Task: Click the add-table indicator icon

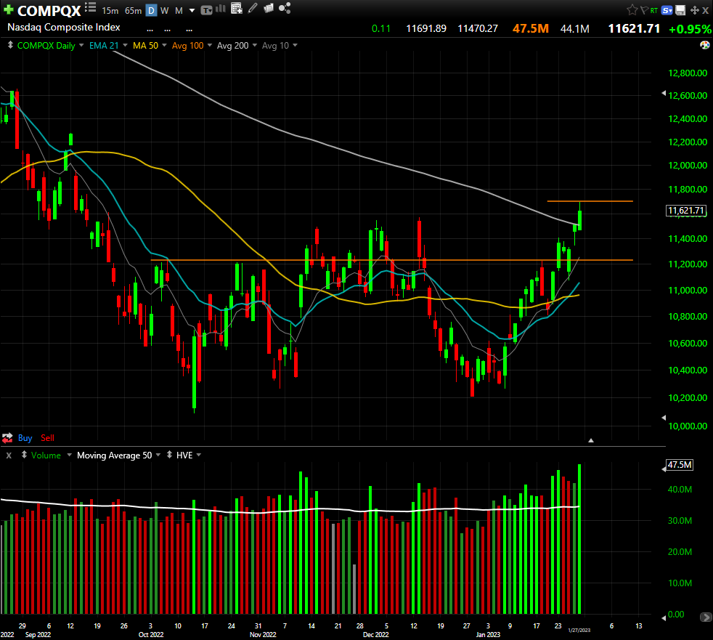Action: (x=237, y=8)
